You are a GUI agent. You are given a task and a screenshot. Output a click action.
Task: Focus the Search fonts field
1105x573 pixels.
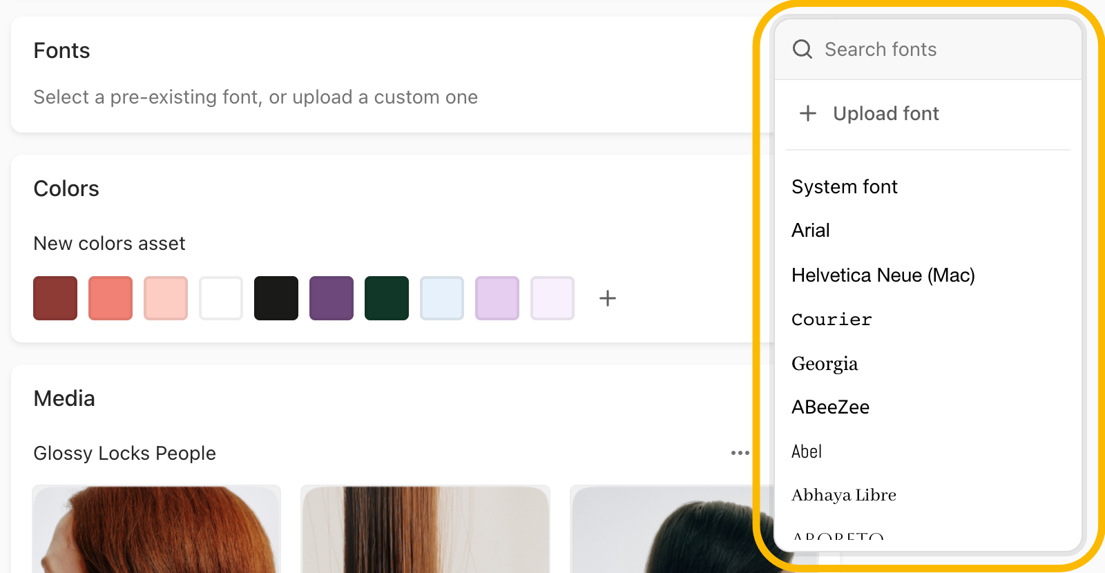[x=928, y=49]
